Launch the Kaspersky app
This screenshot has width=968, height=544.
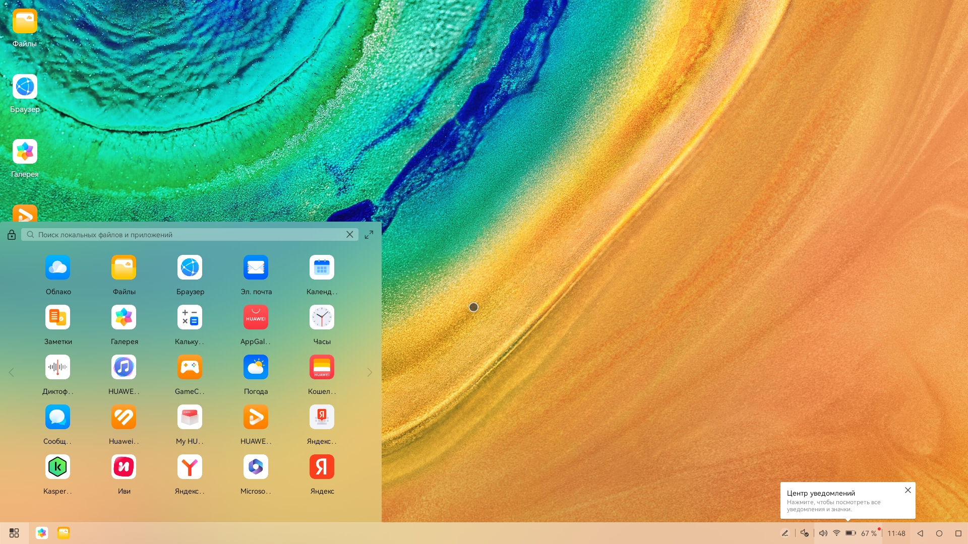(x=57, y=467)
